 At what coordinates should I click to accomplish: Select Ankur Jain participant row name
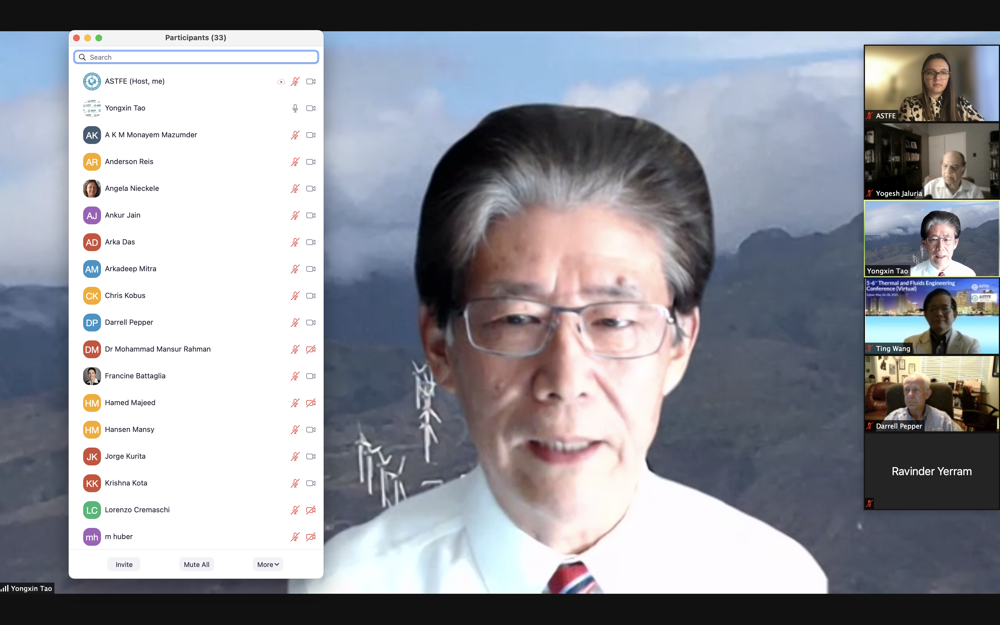click(123, 215)
